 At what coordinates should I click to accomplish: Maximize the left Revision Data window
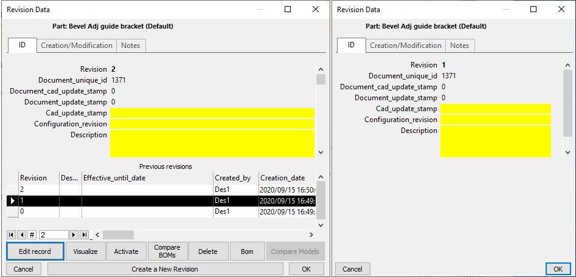pos(288,10)
